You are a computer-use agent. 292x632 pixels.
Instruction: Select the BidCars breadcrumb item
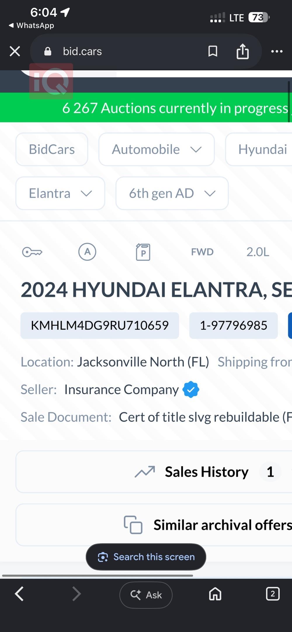point(52,149)
